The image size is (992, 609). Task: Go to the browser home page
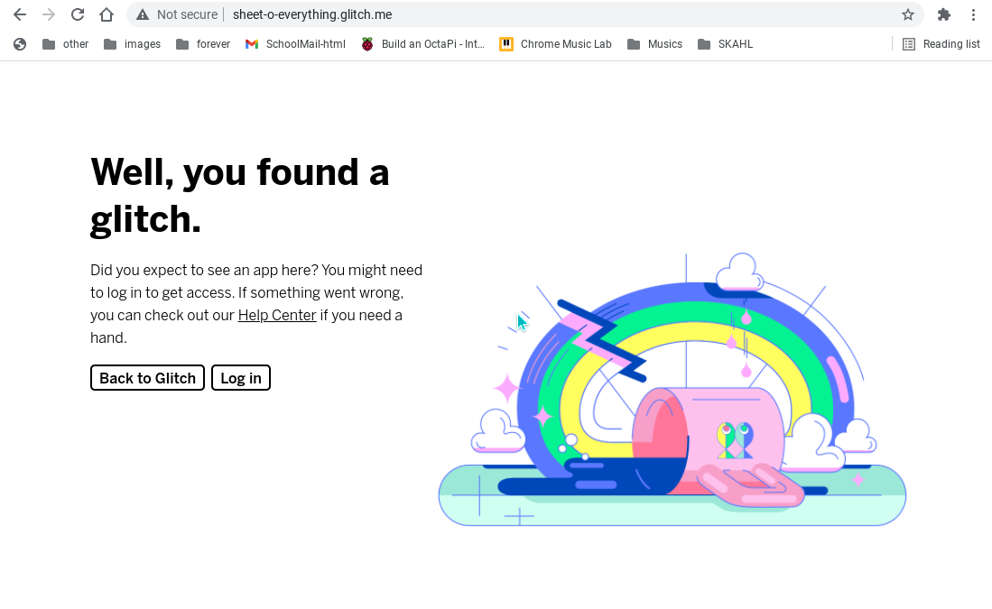107,14
